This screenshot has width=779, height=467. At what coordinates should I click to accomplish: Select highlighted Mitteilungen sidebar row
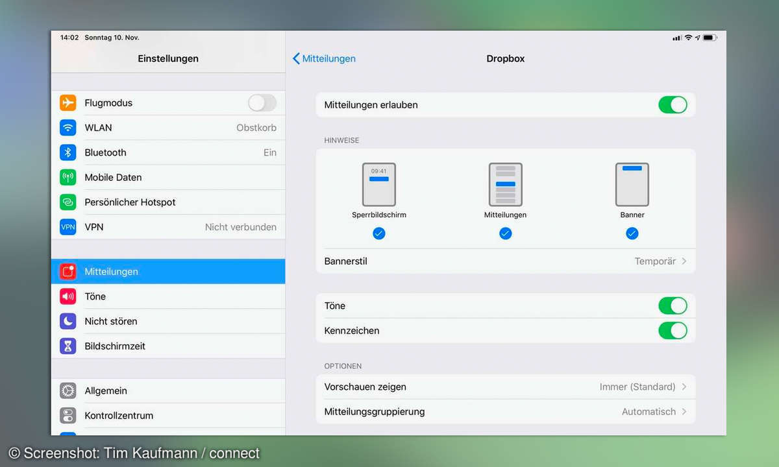(x=168, y=272)
